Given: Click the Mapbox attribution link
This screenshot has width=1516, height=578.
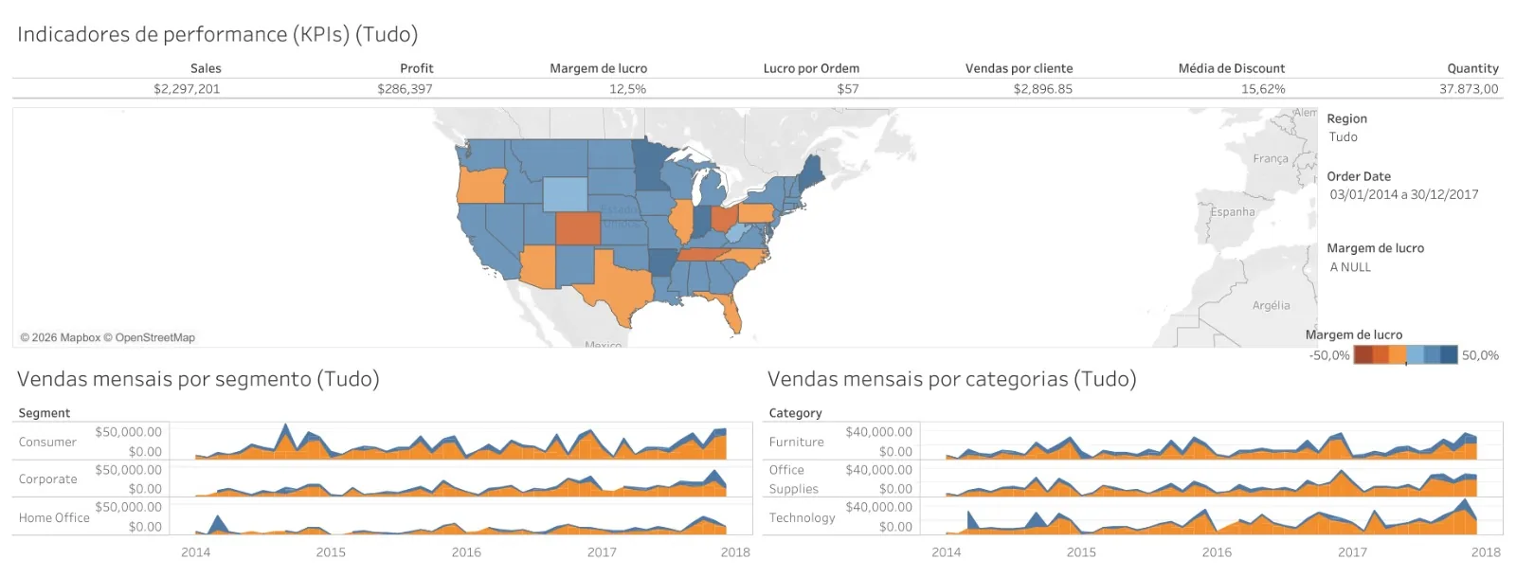Looking at the screenshot, I should point(80,337).
